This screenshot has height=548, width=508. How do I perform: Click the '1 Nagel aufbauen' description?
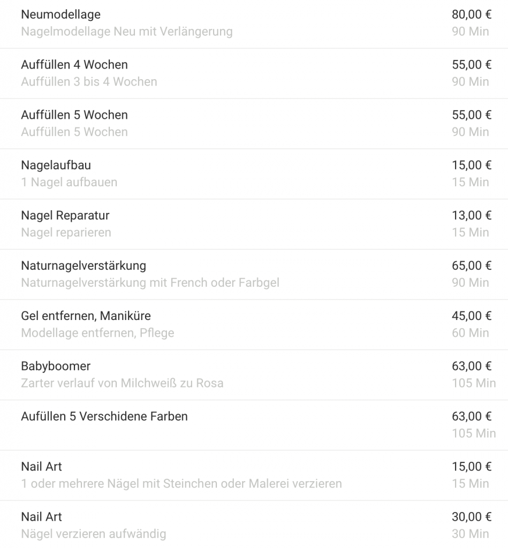pos(69,182)
